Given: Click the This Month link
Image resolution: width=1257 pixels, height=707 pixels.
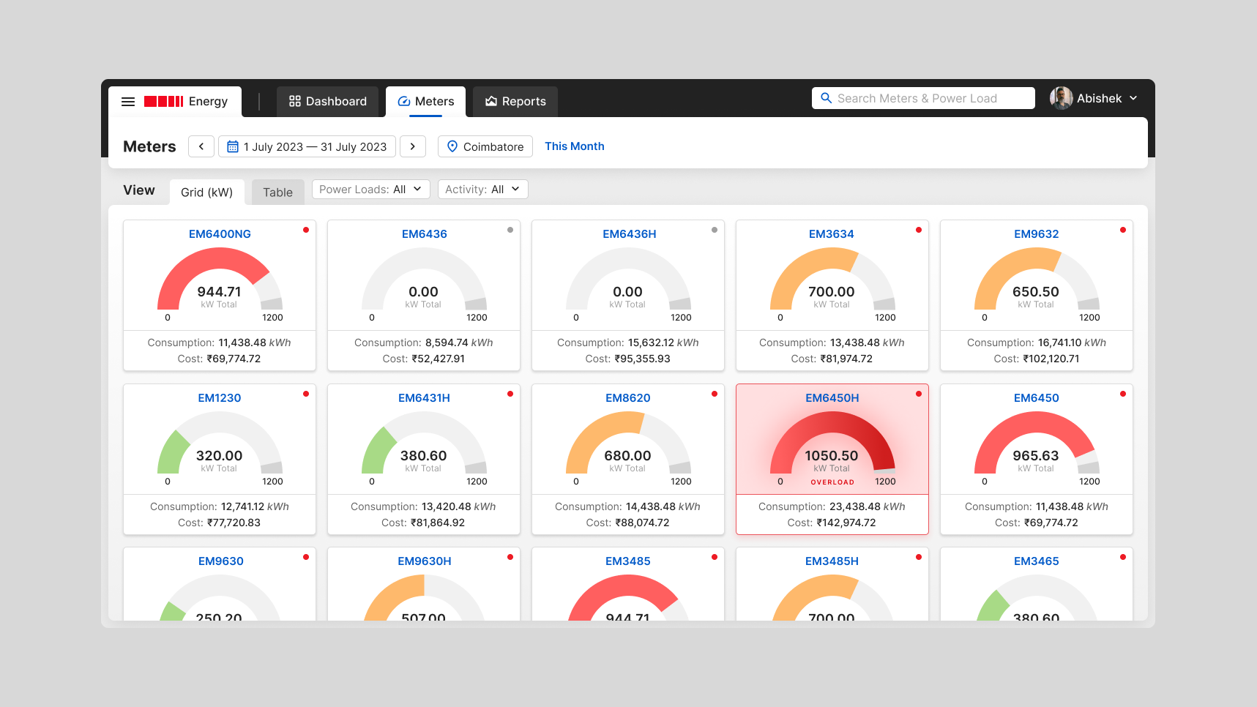Looking at the screenshot, I should point(574,146).
